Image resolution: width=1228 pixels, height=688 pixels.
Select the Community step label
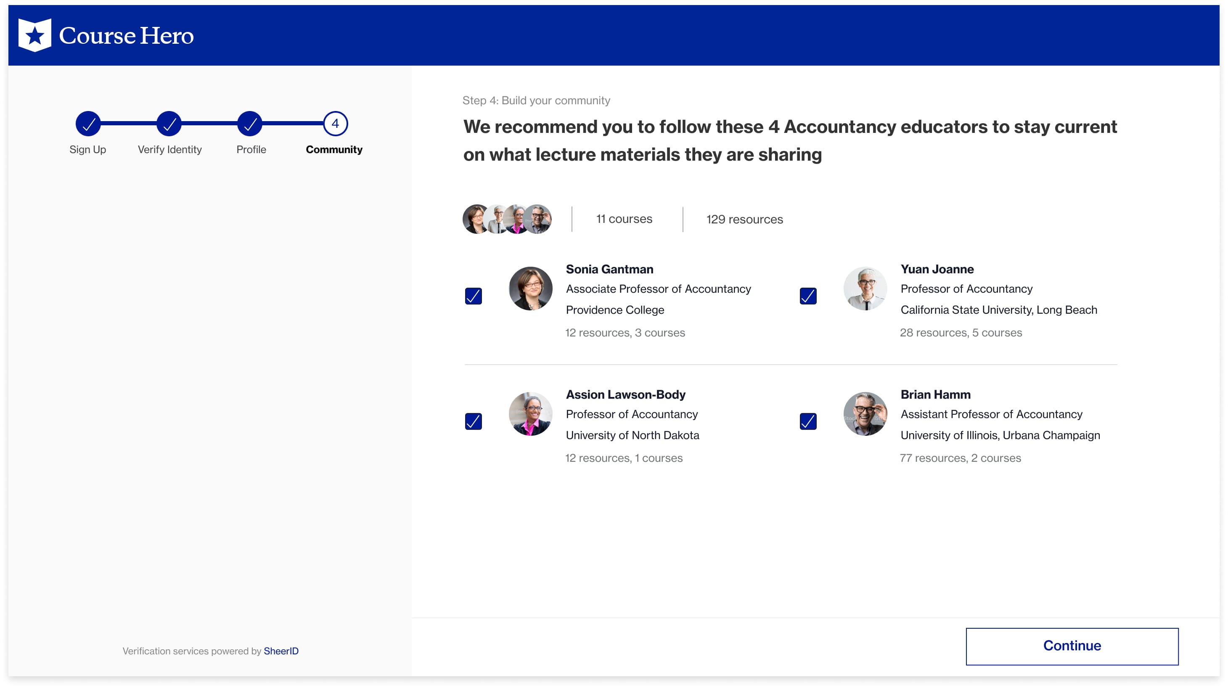click(x=334, y=150)
